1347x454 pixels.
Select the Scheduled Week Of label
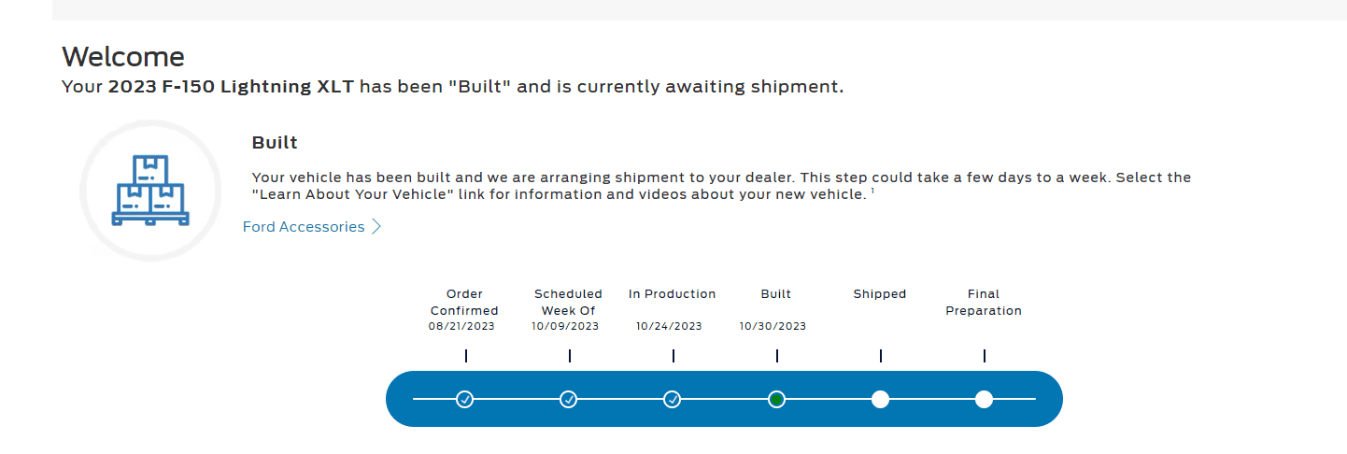pyautogui.click(x=568, y=302)
